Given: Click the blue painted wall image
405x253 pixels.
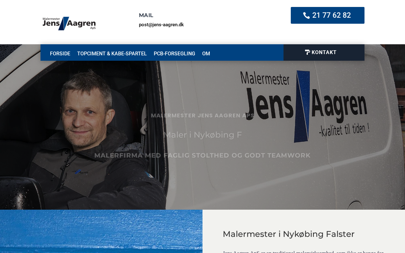Looking at the screenshot, I should coord(101,231).
